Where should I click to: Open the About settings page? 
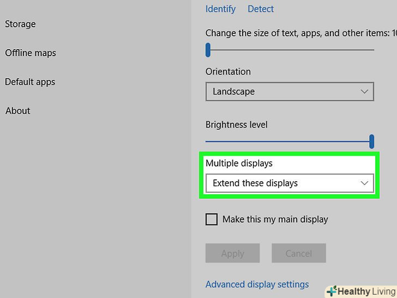[17, 111]
